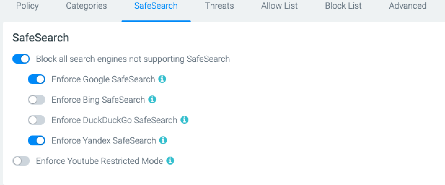Open the Advanced tab

[408, 6]
